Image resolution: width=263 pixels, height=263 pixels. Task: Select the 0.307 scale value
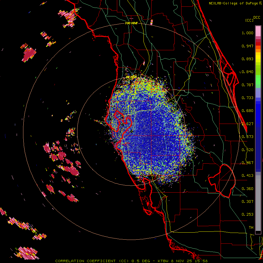point(248,202)
